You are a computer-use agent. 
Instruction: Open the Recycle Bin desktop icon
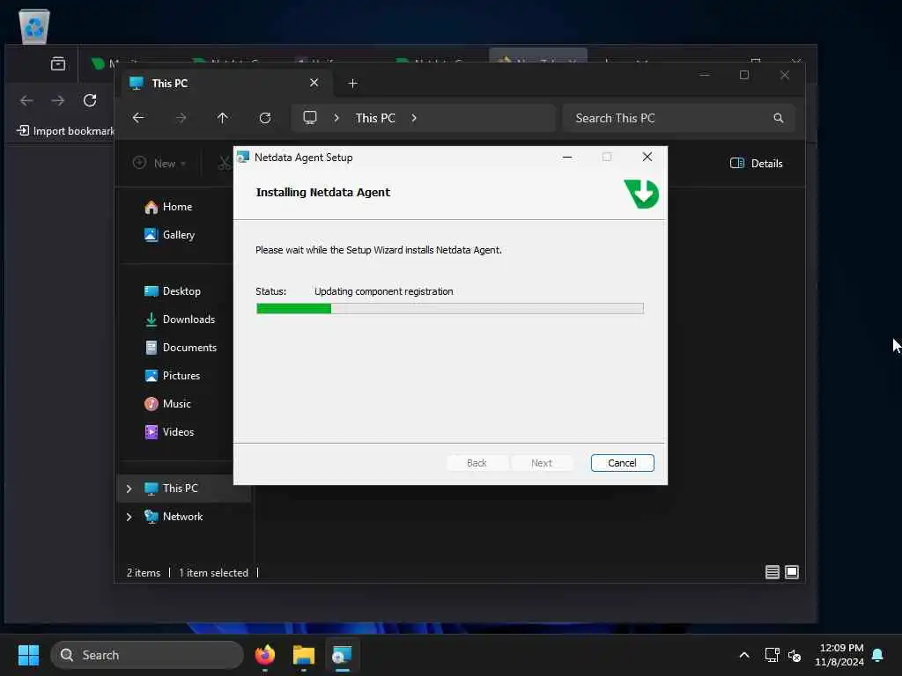[34, 26]
